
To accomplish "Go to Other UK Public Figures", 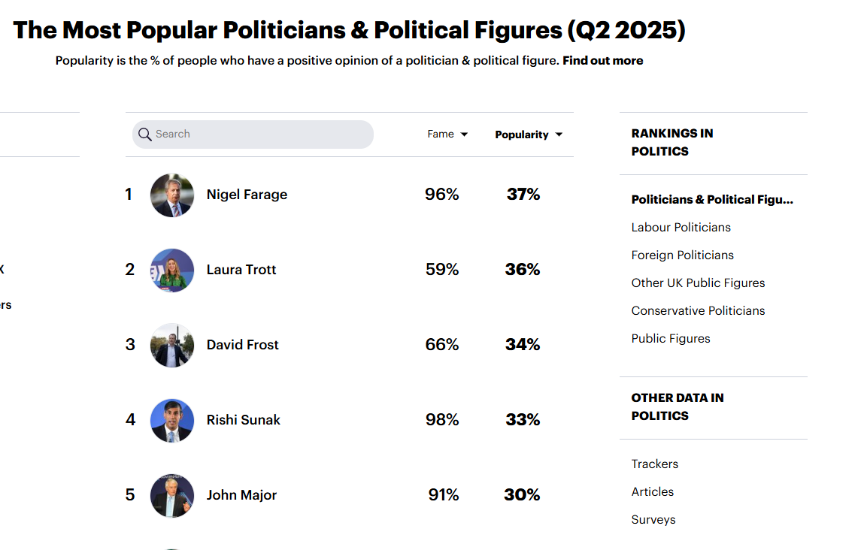I will tap(698, 283).
